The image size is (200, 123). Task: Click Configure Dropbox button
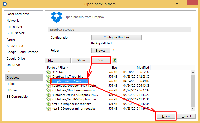pyautogui.click(x=116, y=37)
